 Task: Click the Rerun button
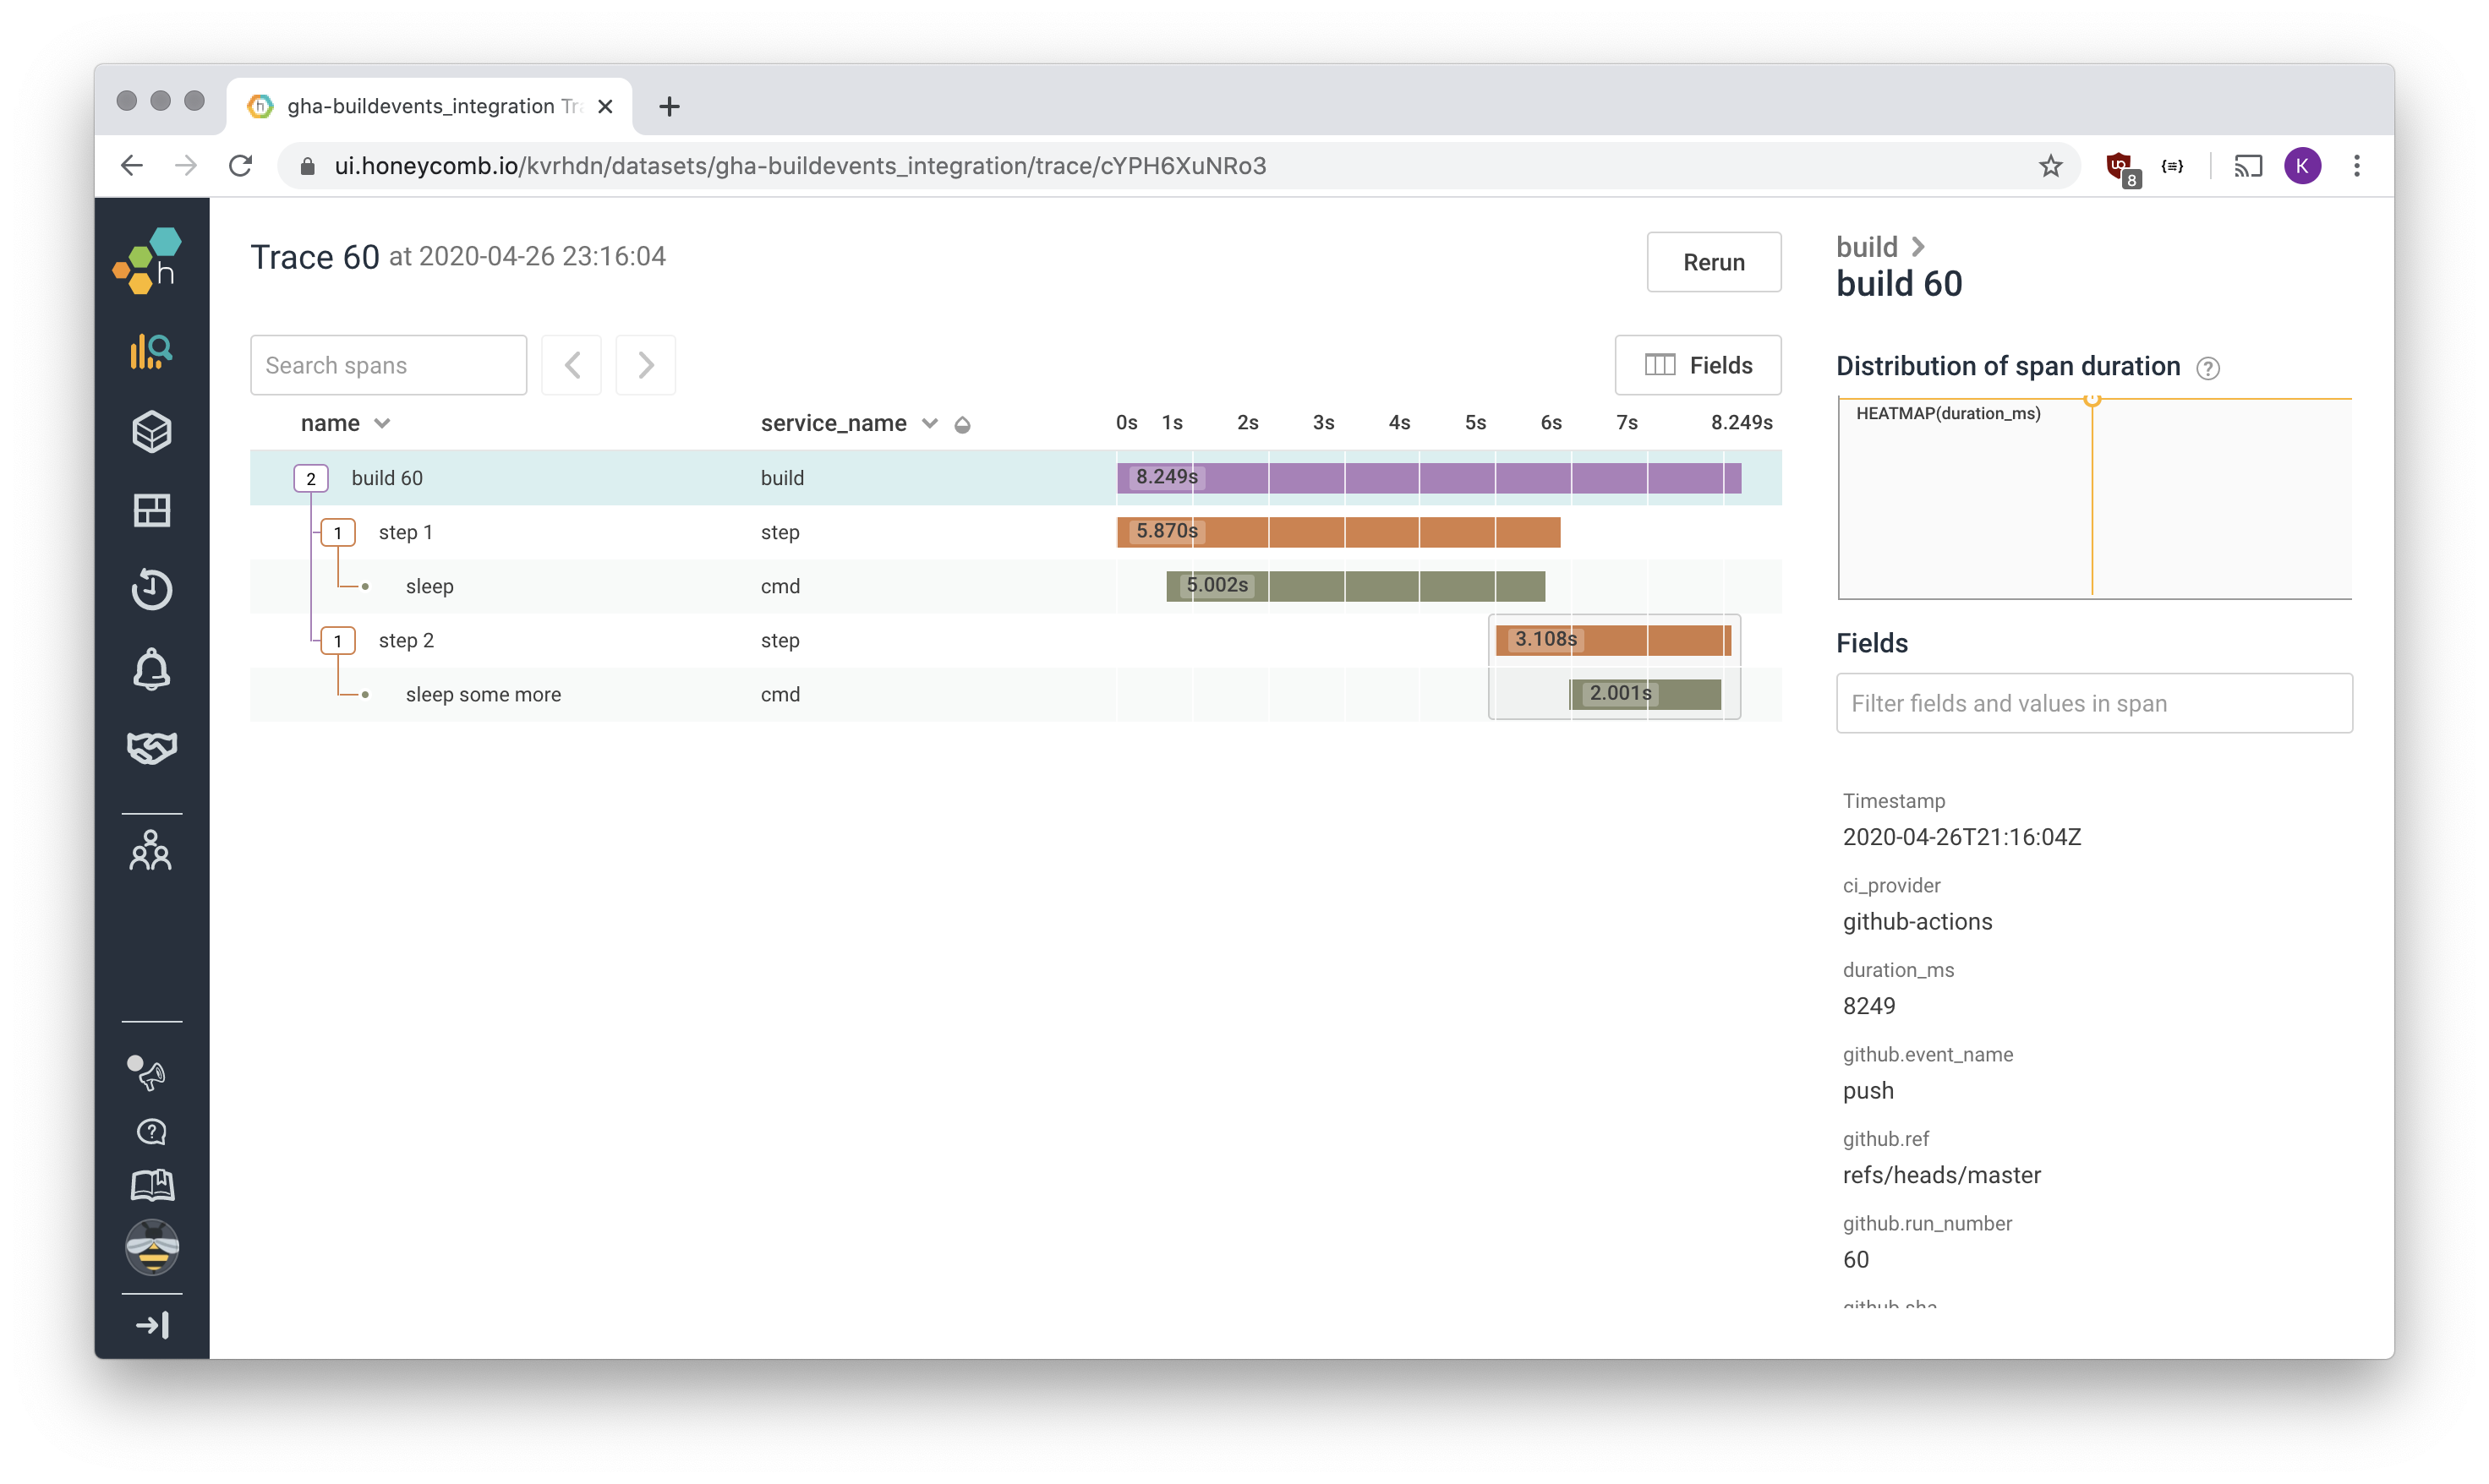tap(1713, 262)
